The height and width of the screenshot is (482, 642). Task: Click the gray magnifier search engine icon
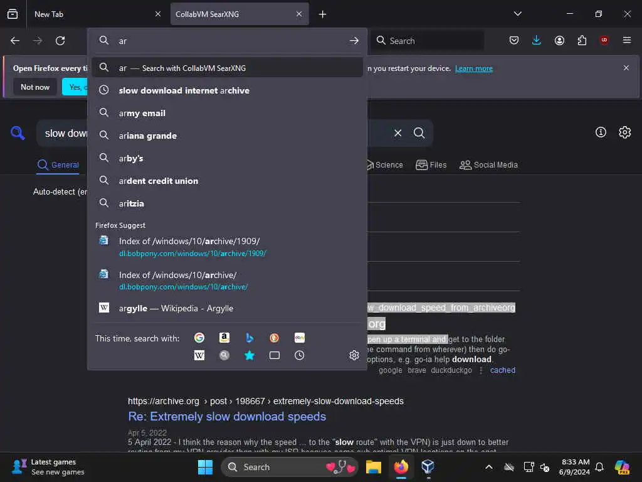click(224, 355)
